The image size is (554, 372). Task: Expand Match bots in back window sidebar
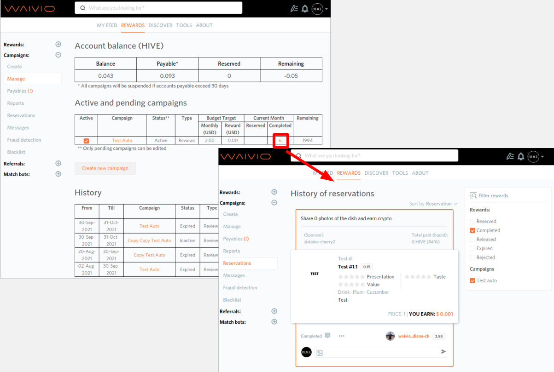[58, 174]
